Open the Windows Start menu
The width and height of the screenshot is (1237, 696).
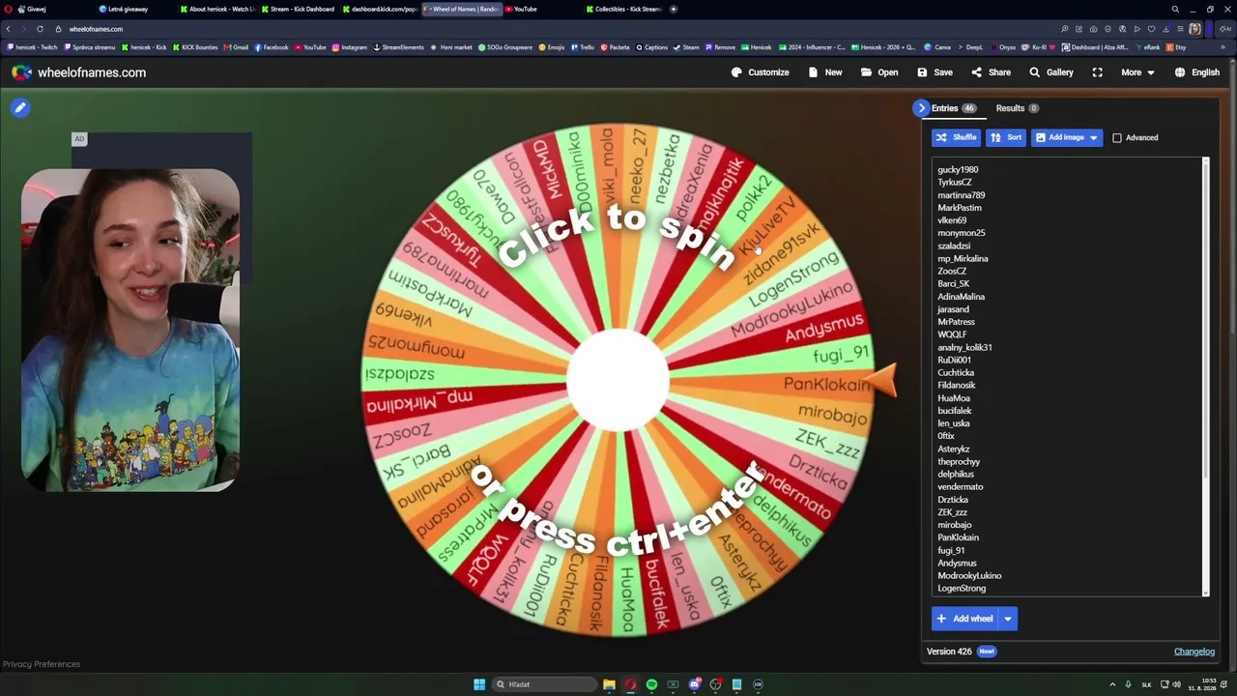[x=479, y=684]
